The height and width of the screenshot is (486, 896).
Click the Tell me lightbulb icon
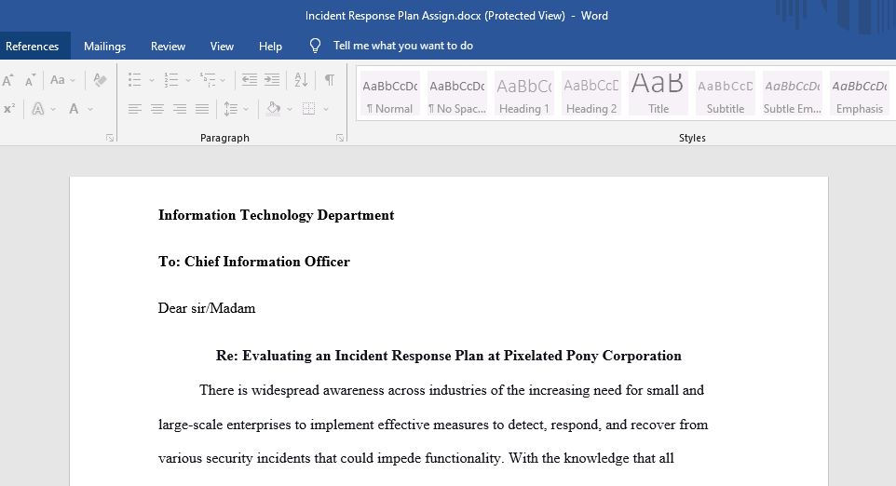pyautogui.click(x=315, y=46)
